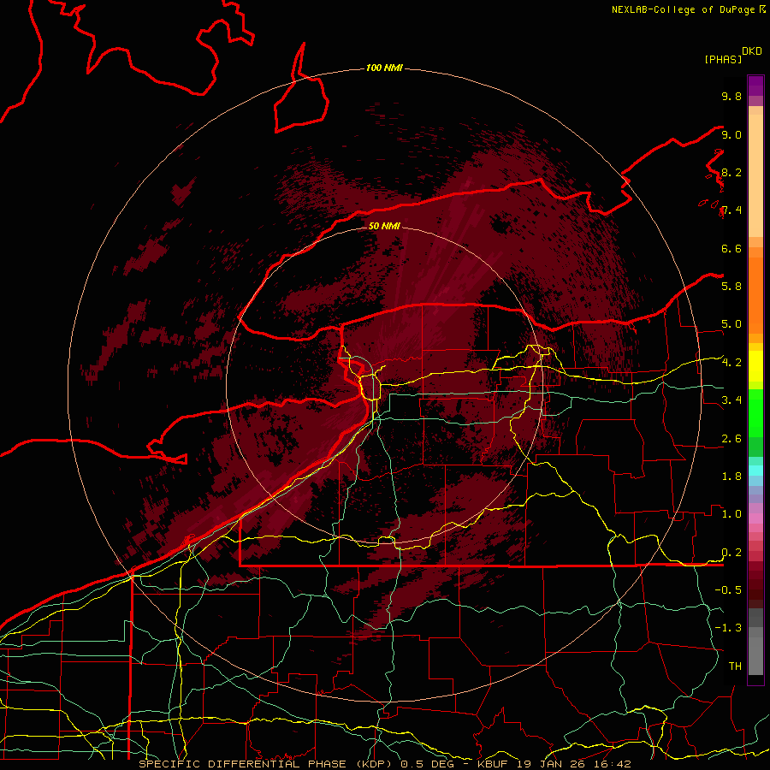This screenshot has width=770, height=770.
Task: Click the 4.2 colorbar value
Action: pyautogui.click(x=731, y=363)
